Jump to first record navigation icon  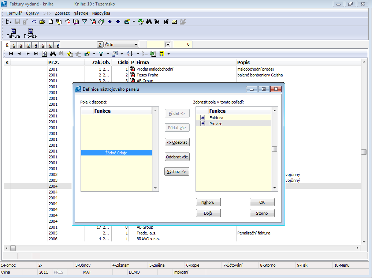(x=11, y=54)
